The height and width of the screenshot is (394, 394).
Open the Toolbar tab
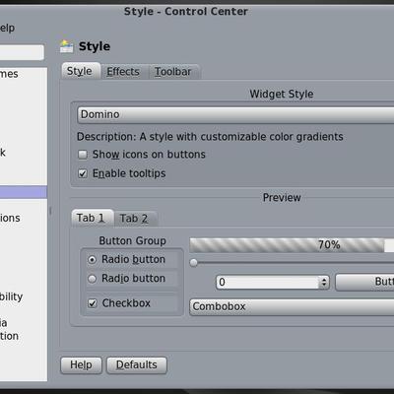click(x=173, y=72)
